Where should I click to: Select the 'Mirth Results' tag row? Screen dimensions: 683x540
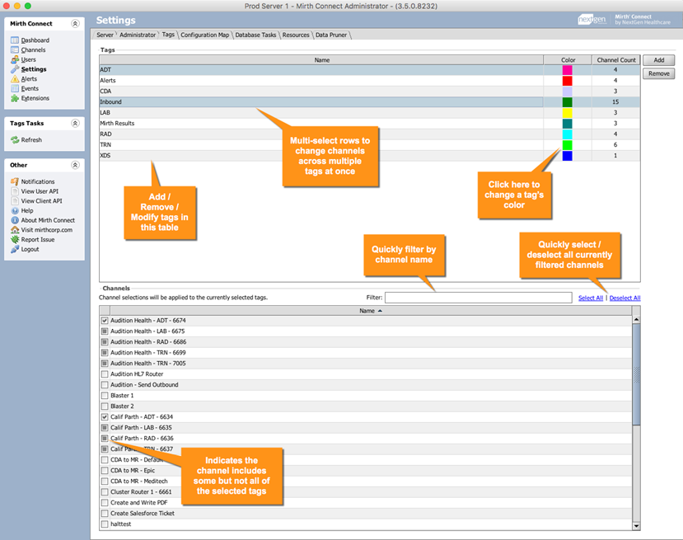[x=369, y=124]
